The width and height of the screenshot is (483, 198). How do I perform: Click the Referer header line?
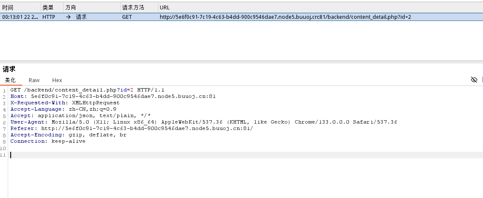click(132, 129)
